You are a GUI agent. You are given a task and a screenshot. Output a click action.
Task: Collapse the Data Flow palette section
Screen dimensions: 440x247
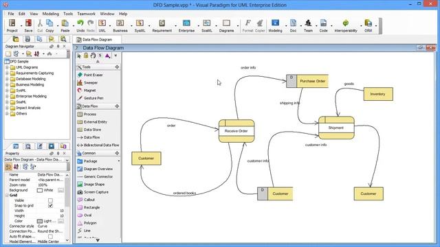117,106
